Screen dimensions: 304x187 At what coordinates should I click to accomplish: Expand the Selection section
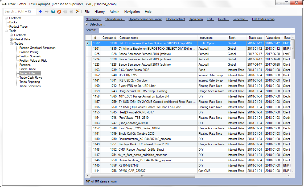(87, 24)
